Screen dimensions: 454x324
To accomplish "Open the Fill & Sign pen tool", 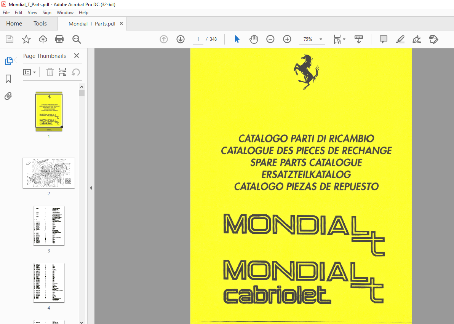I will click(417, 39).
